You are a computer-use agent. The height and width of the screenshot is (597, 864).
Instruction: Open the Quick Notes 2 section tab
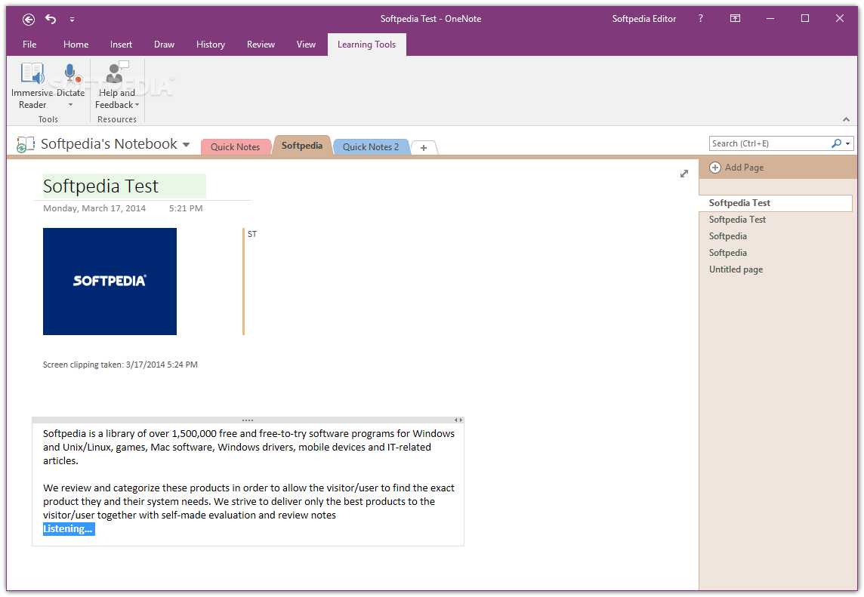371,147
